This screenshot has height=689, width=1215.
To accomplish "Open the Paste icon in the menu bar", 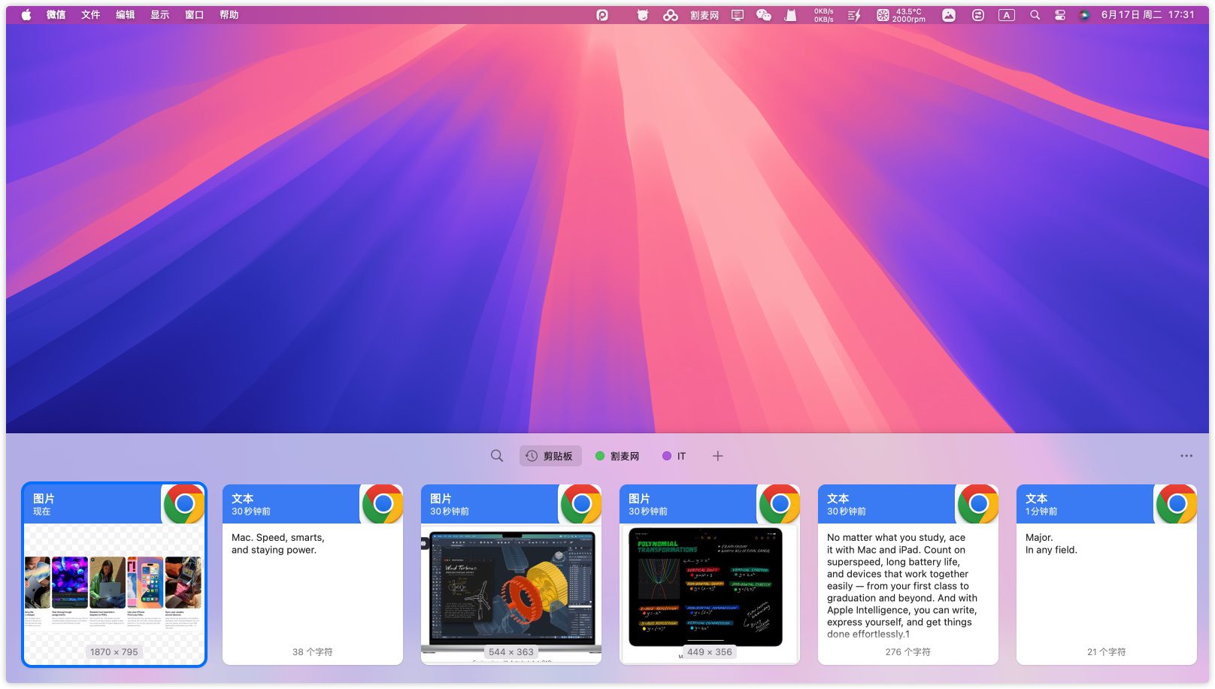I will pos(602,15).
